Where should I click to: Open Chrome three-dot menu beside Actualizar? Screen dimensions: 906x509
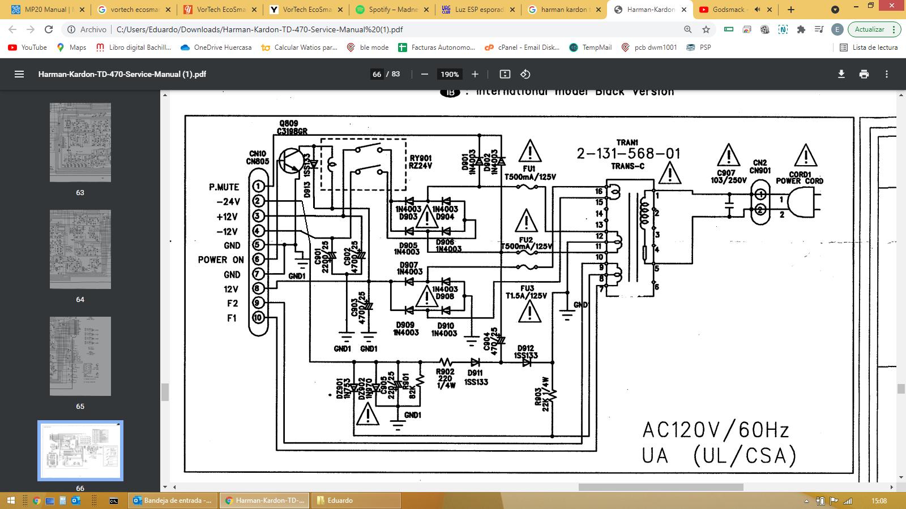pos(894,29)
